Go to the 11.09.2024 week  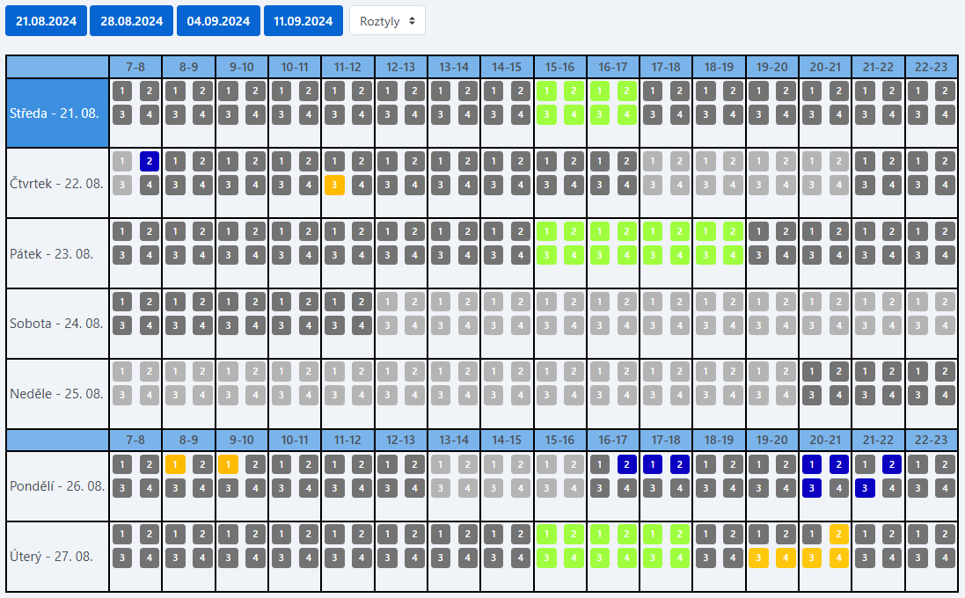tap(303, 21)
